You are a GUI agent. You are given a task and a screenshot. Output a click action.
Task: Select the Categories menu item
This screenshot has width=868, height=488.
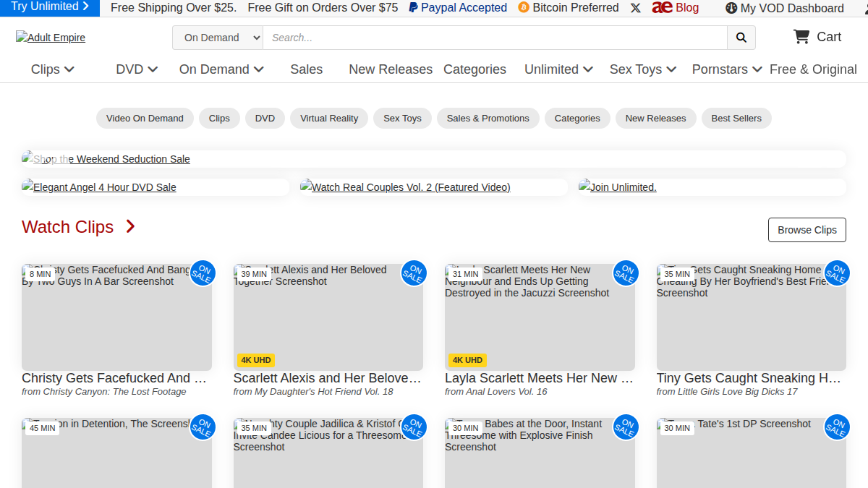coord(475,69)
